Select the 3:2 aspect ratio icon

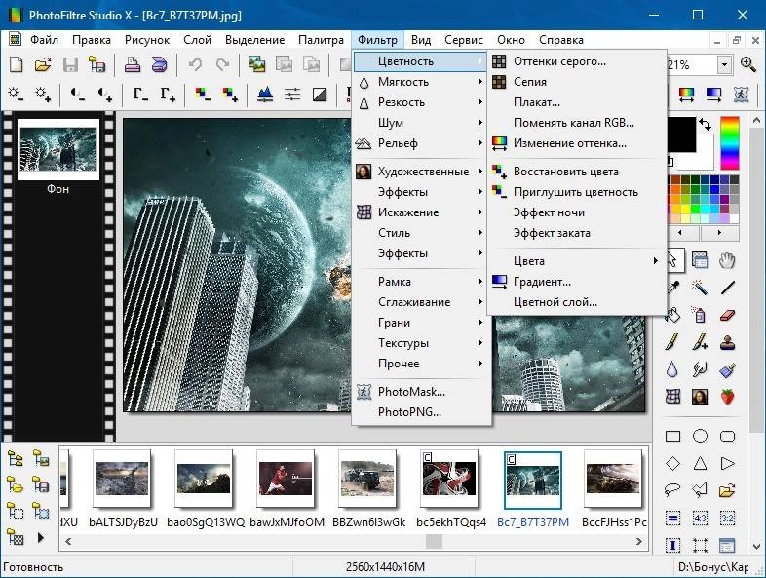727,518
